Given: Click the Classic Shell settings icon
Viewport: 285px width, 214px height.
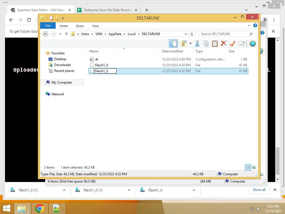Looking at the screenshot, I should [253, 43].
